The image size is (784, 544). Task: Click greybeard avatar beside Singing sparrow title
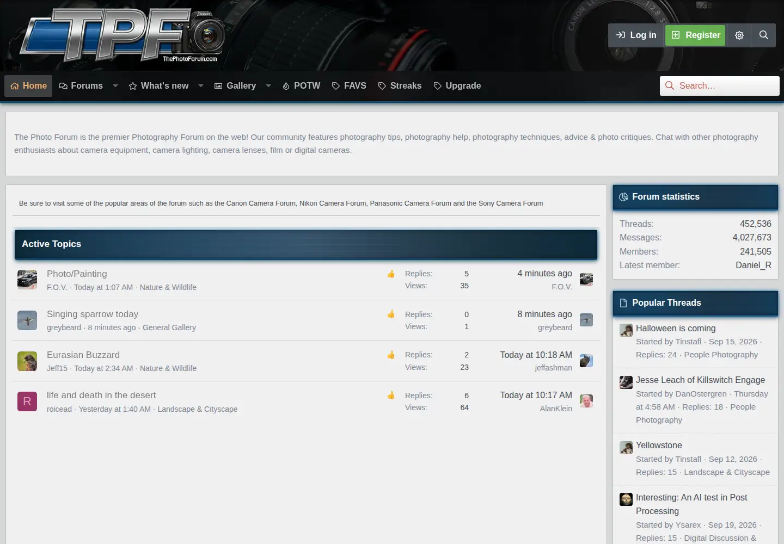pyautogui.click(x=27, y=320)
